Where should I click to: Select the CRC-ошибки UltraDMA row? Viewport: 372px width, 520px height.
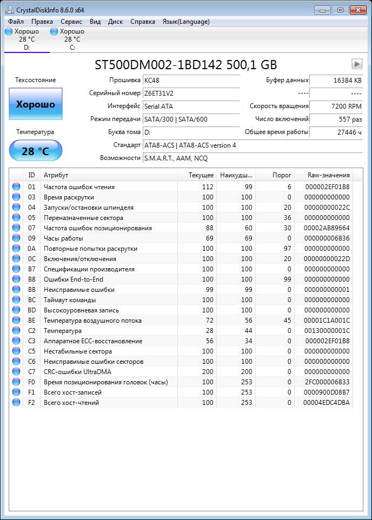pyautogui.click(x=181, y=372)
